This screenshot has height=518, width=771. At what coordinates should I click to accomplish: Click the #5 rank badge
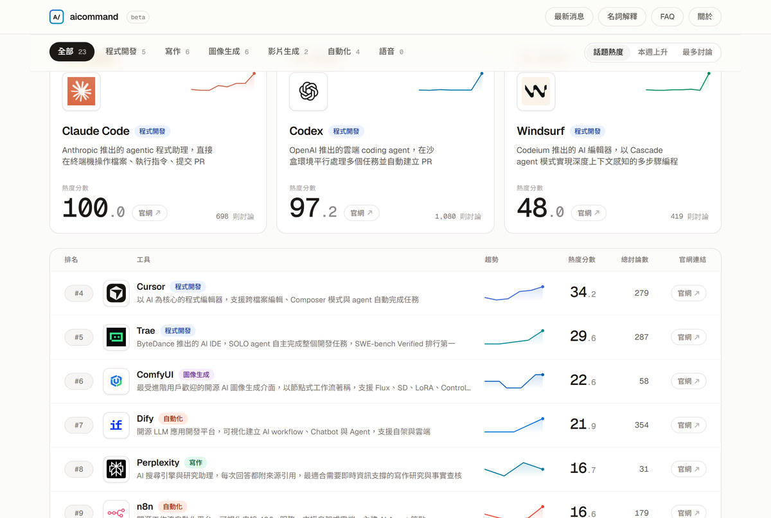coord(79,337)
